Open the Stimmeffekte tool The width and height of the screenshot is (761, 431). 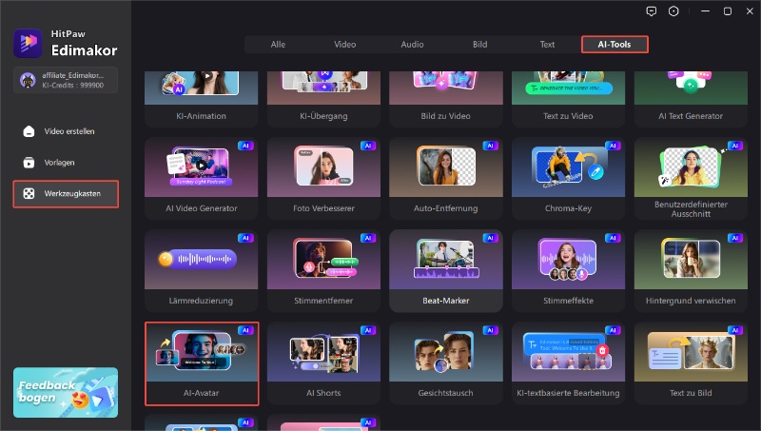tap(567, 268)
